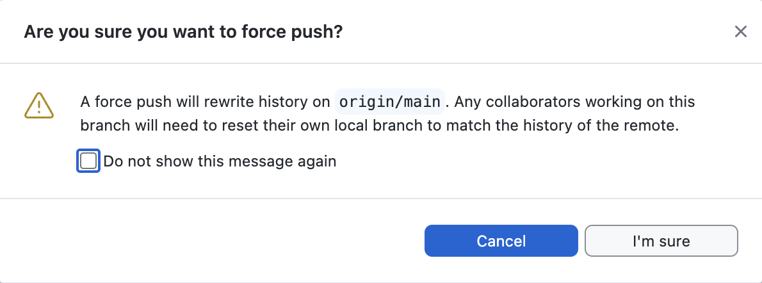Confirm with the "I'm sure" button
The height and width of the screenshot is (283, 762).
pyautogui.click(x=661, y=241)
